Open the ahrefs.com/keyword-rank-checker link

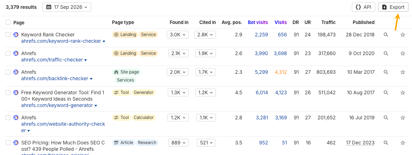point(61,41)
